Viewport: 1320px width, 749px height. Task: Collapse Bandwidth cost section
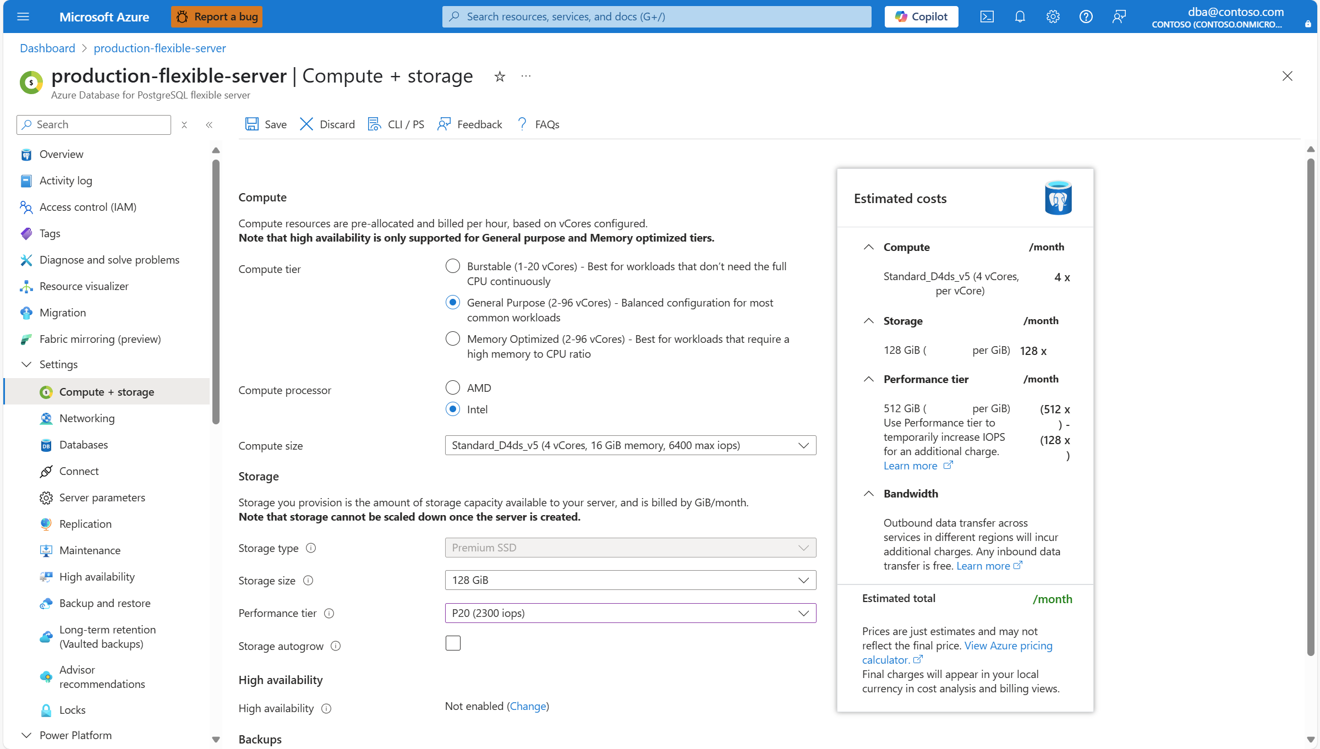(869, 494)
